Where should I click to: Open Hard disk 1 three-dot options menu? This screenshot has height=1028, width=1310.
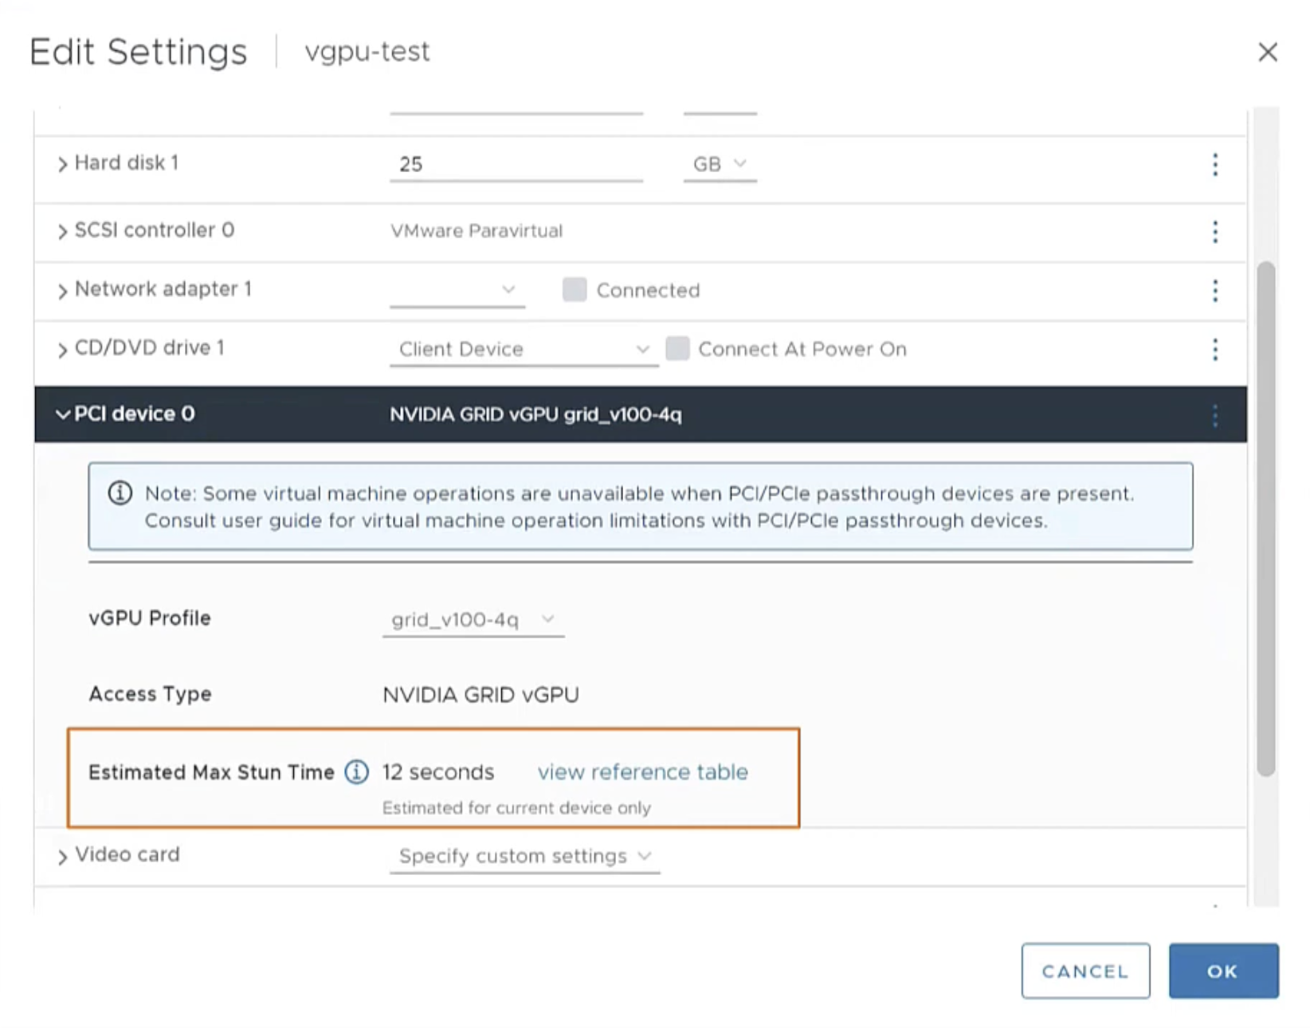pos(1214,164)
